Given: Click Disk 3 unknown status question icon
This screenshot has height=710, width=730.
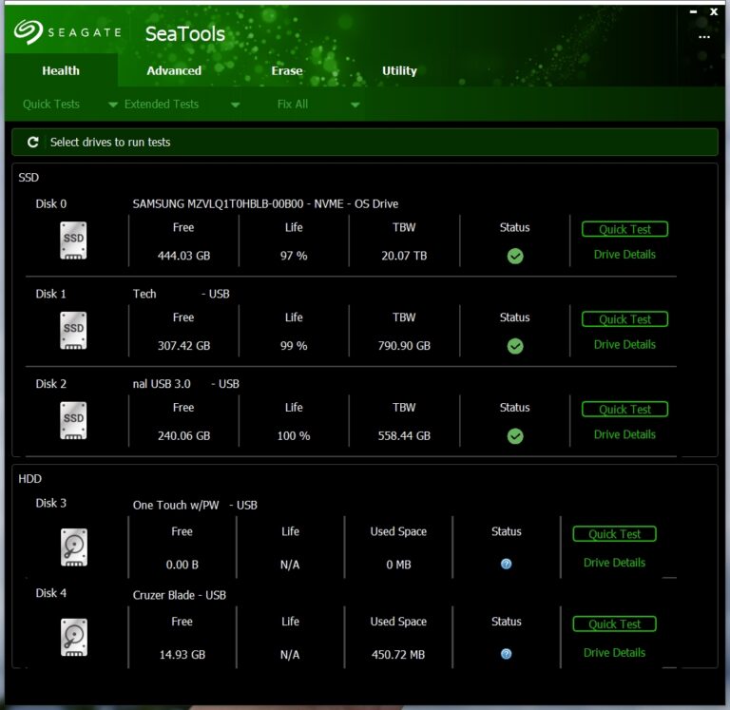Looking at the screenshot, I should tap(507, 565).
